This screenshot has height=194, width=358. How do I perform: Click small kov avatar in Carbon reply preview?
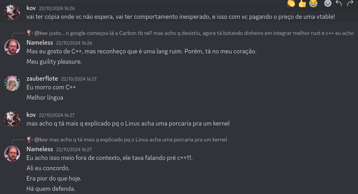30,33
